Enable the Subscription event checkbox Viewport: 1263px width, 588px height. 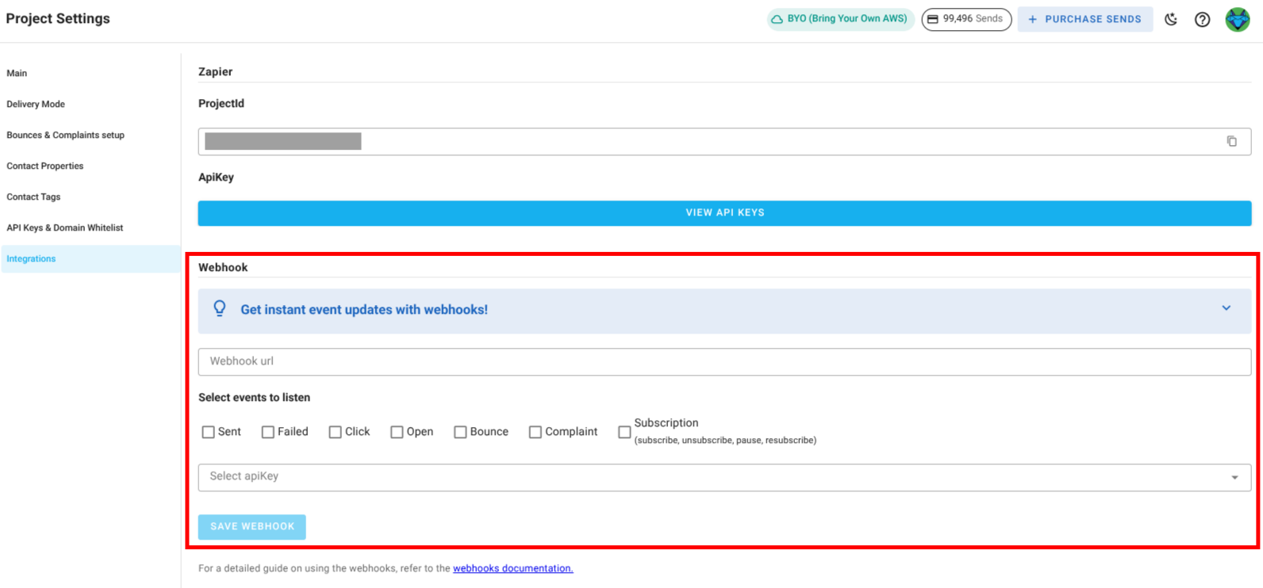click(624, 432)
